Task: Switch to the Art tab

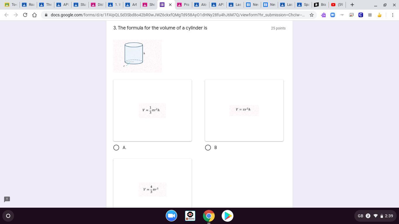Action: 131,5
